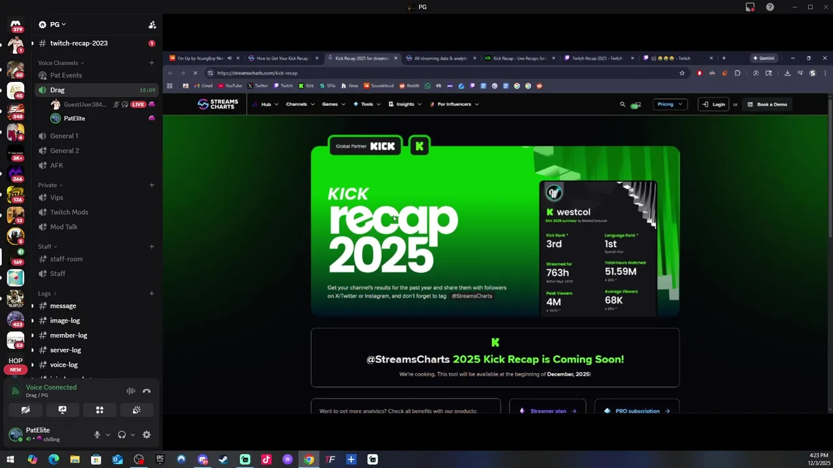833x468 pixels.
Task: Open Discord noise suppression waveform icon
Action: [131, 391]
